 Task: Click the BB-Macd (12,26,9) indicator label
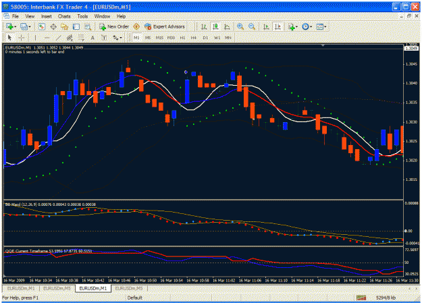(50, 204)
